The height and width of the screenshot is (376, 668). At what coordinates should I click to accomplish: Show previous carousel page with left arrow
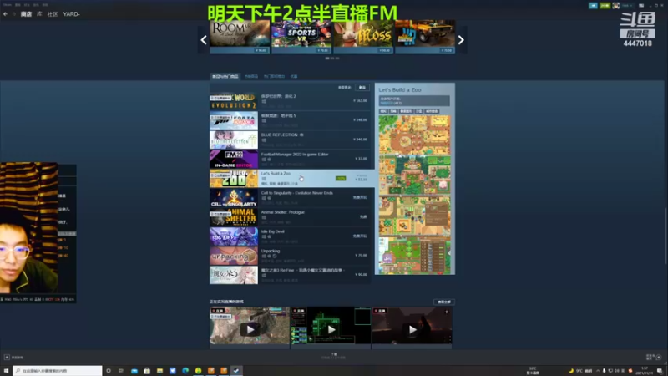204,40
